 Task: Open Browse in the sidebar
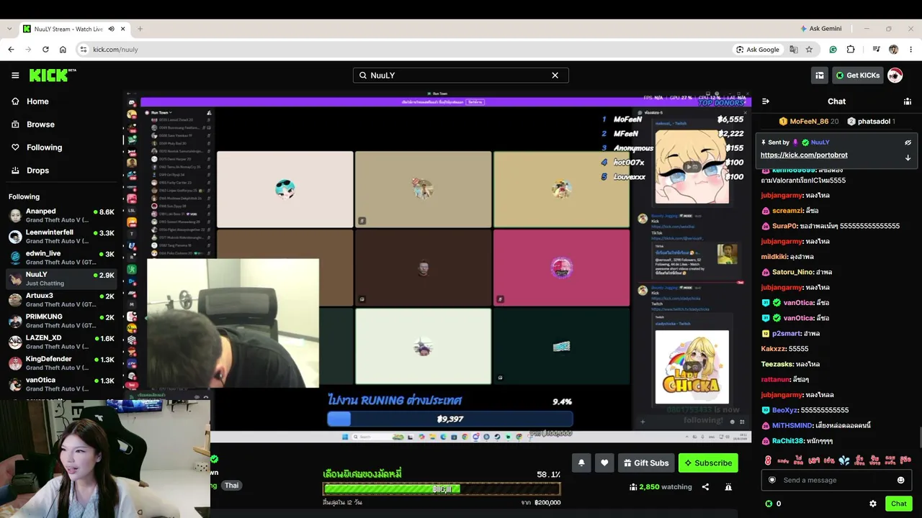click(61, 124)
